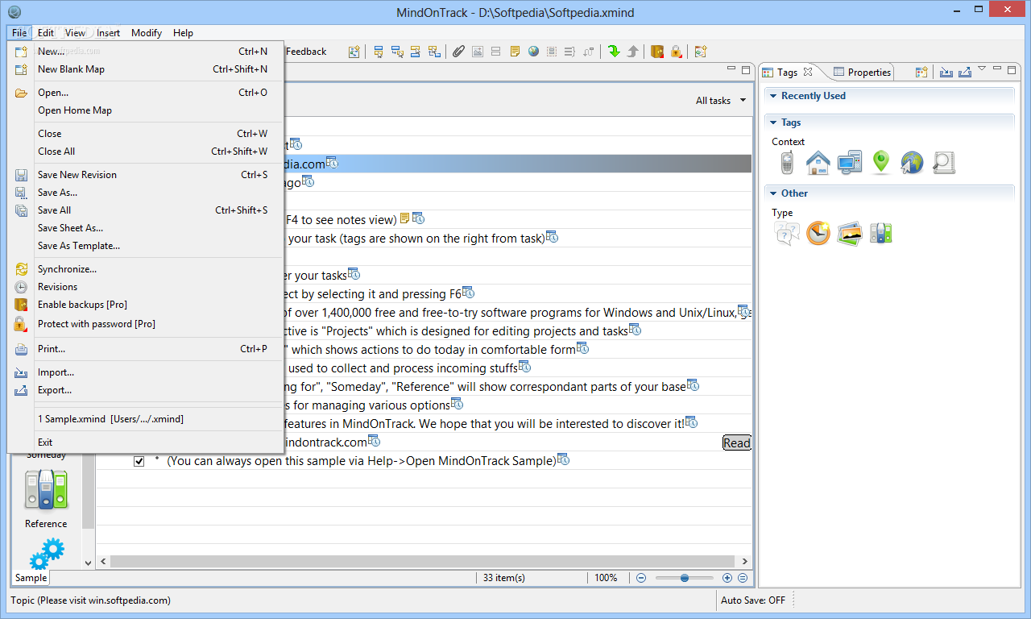Click the blue gears icon in sidebar

tap(46, 555)
